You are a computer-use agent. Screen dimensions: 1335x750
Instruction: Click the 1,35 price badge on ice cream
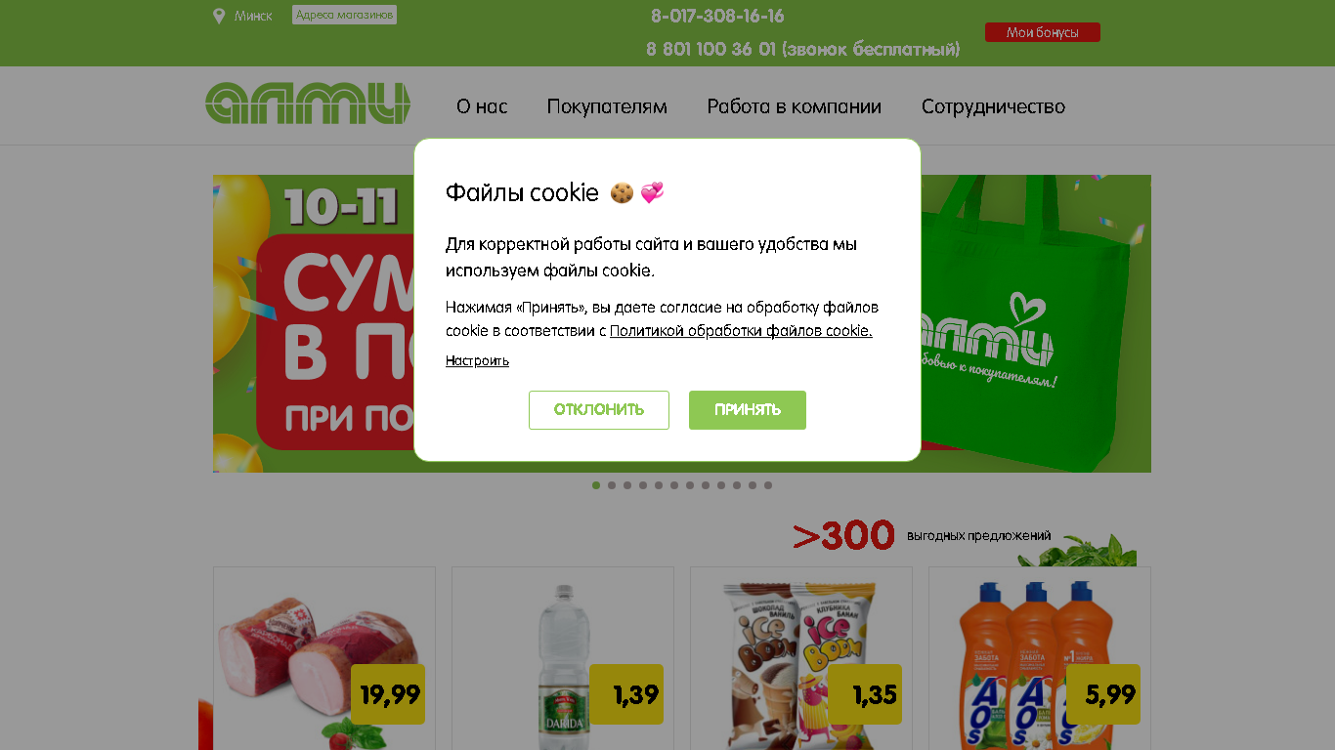(865, 694)
